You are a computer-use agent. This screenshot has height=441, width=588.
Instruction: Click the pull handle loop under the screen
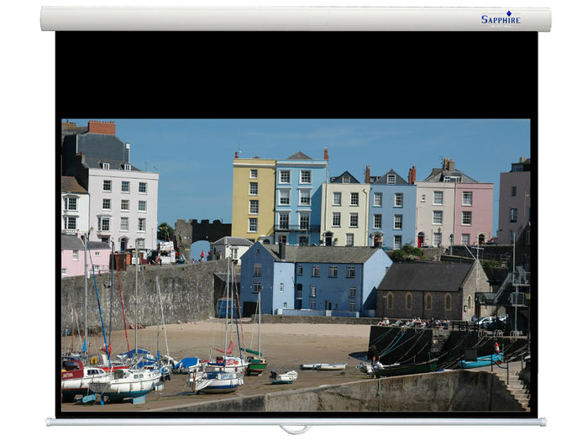pyautogui.click(x=295, y=430)
